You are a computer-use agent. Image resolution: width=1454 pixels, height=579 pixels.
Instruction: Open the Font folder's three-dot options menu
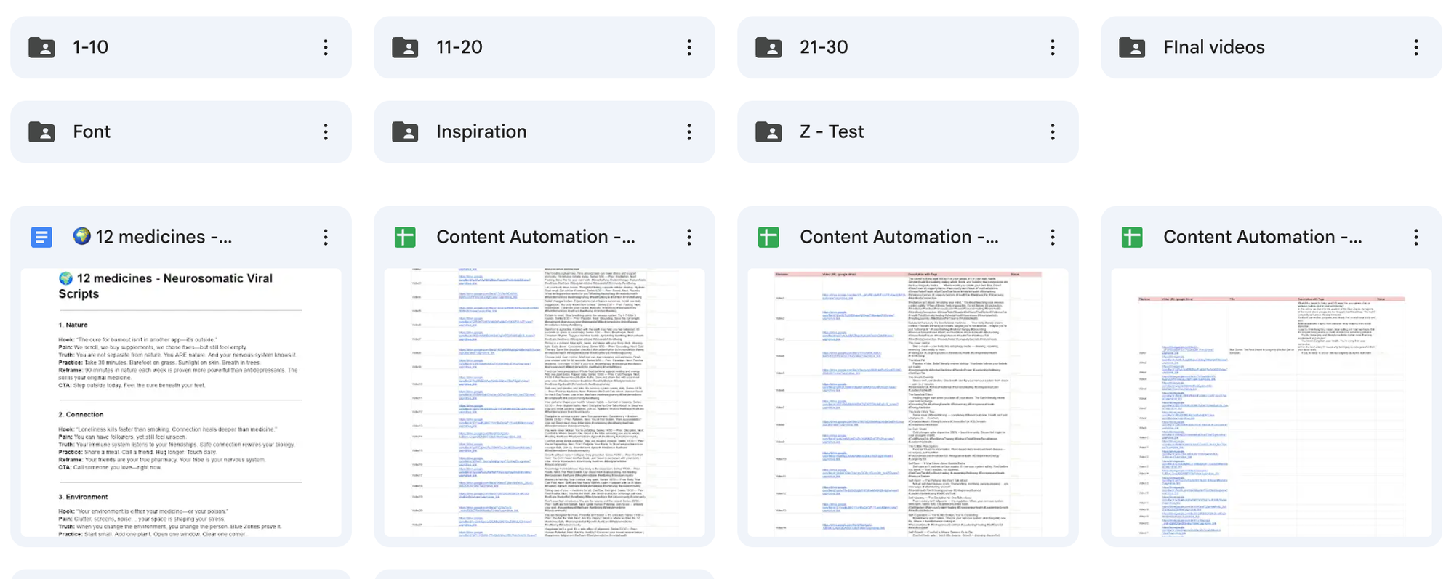[326, 132]
